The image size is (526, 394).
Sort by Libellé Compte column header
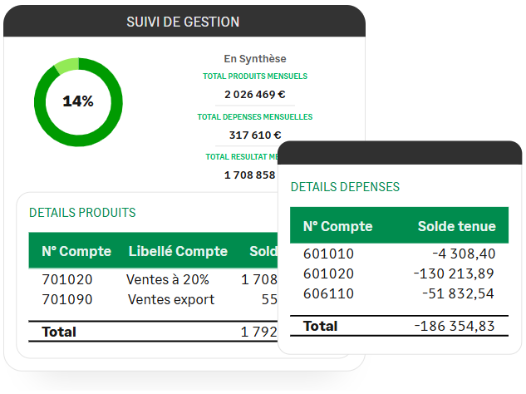(x=178, y=251)
